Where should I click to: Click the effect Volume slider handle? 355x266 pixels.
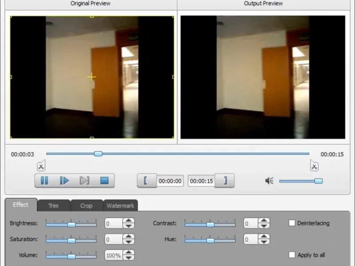[71, 256]
